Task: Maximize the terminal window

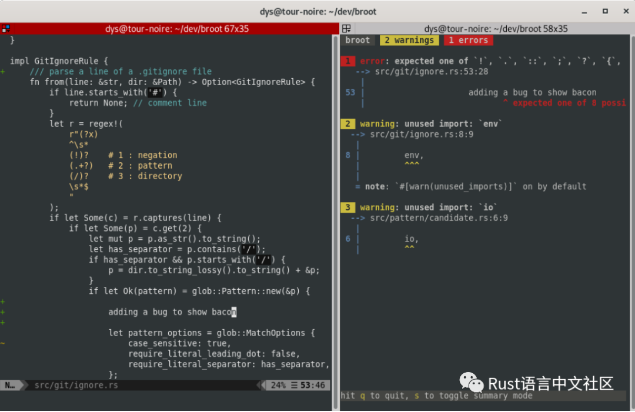Action: 605,11
